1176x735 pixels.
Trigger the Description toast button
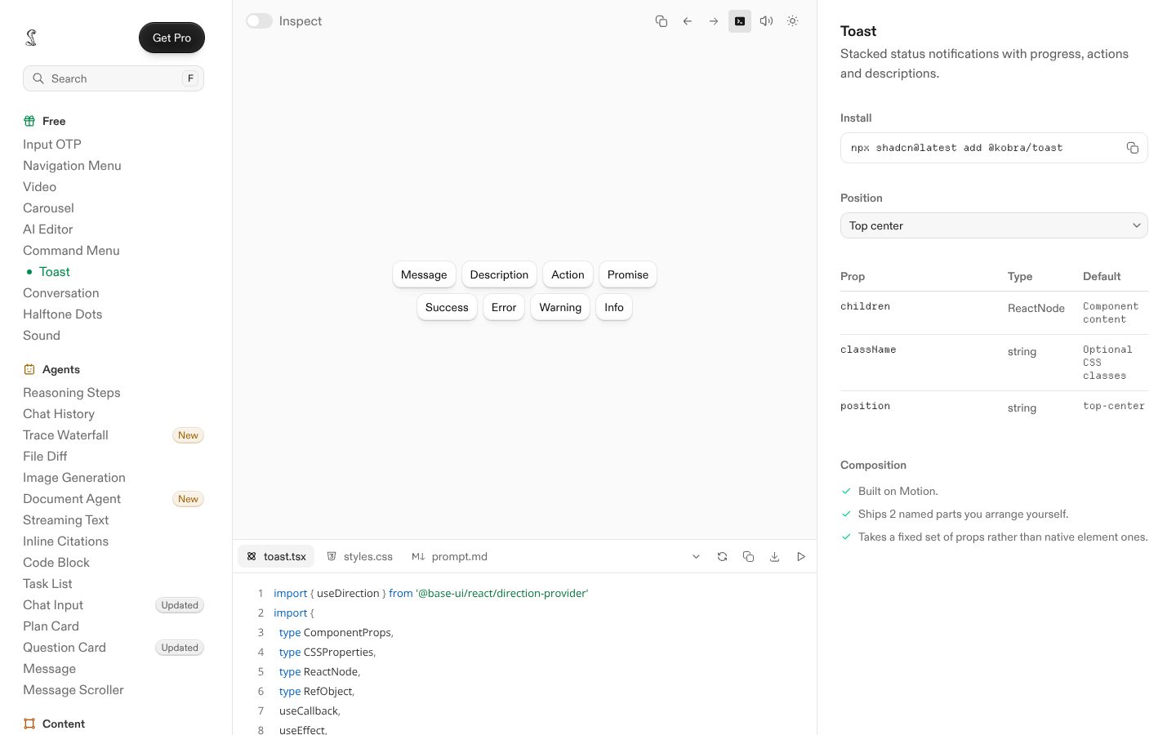[x=499, y=274]
